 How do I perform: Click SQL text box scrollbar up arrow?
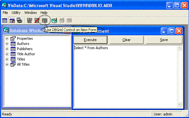(180, 48)
